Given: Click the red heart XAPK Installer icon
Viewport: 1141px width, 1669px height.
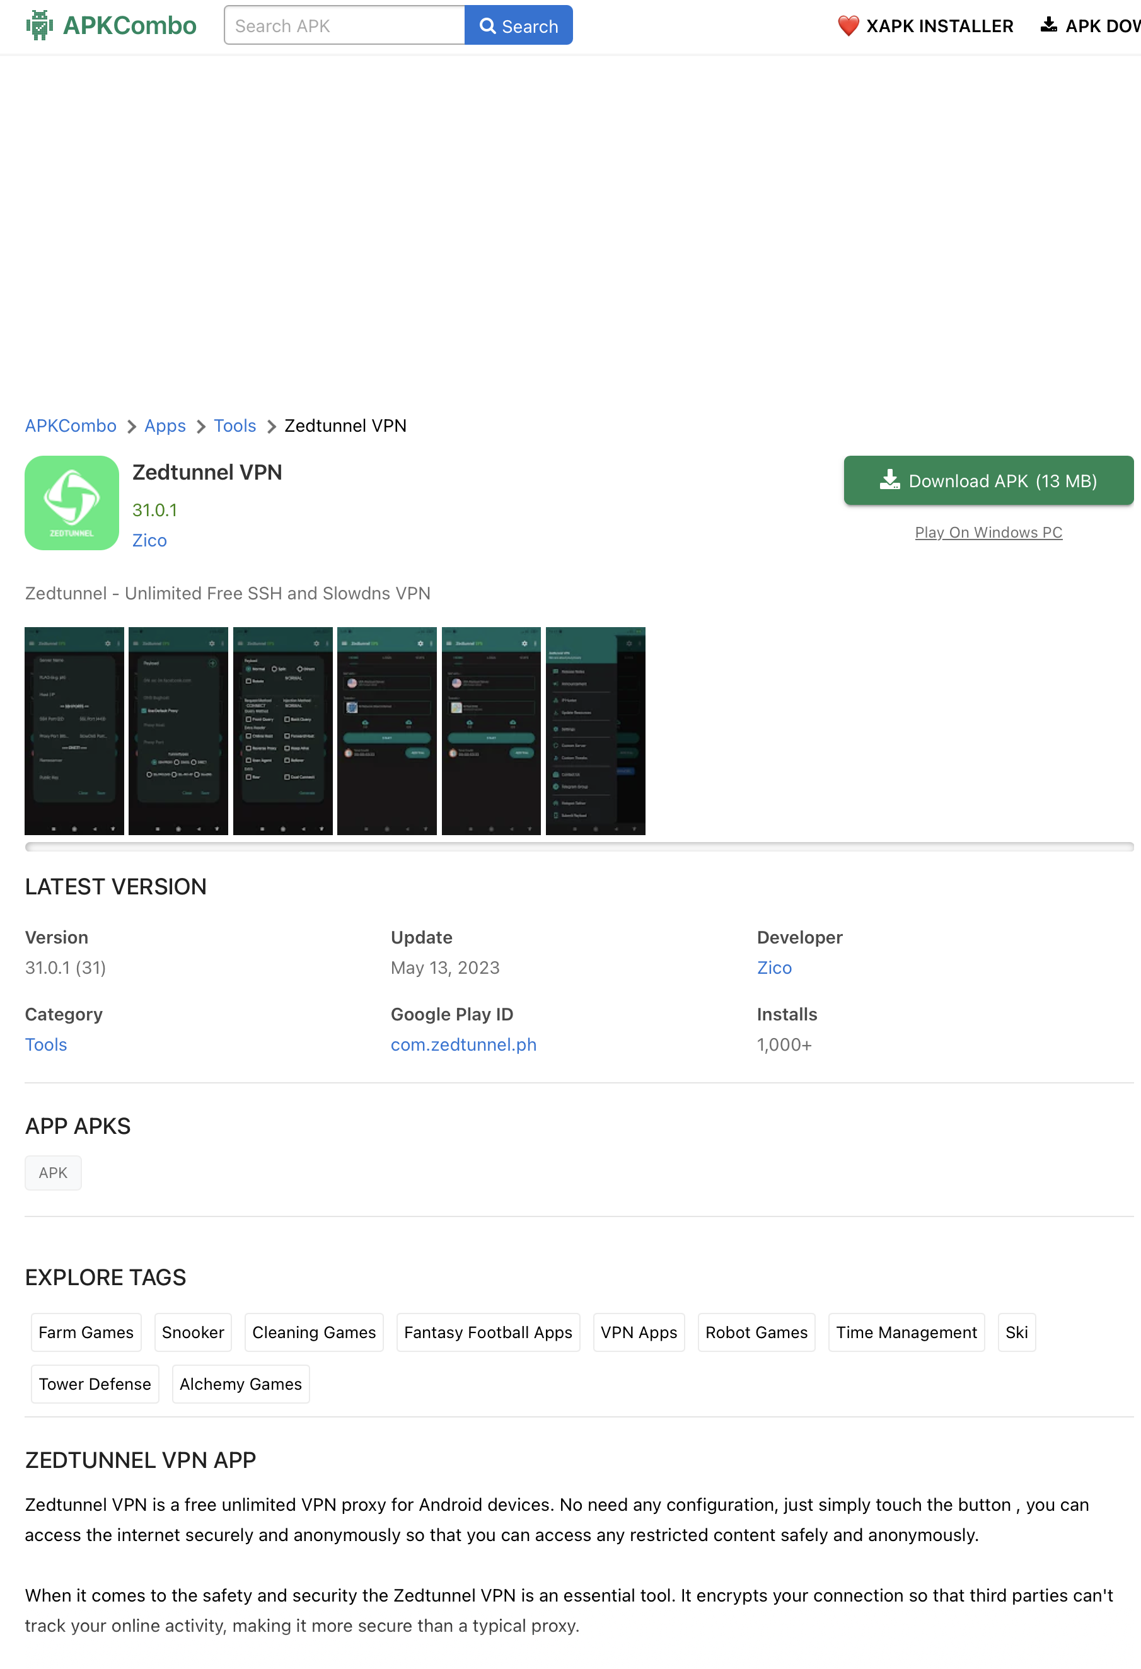Looking at the screenshot, I should coord(848,26).
